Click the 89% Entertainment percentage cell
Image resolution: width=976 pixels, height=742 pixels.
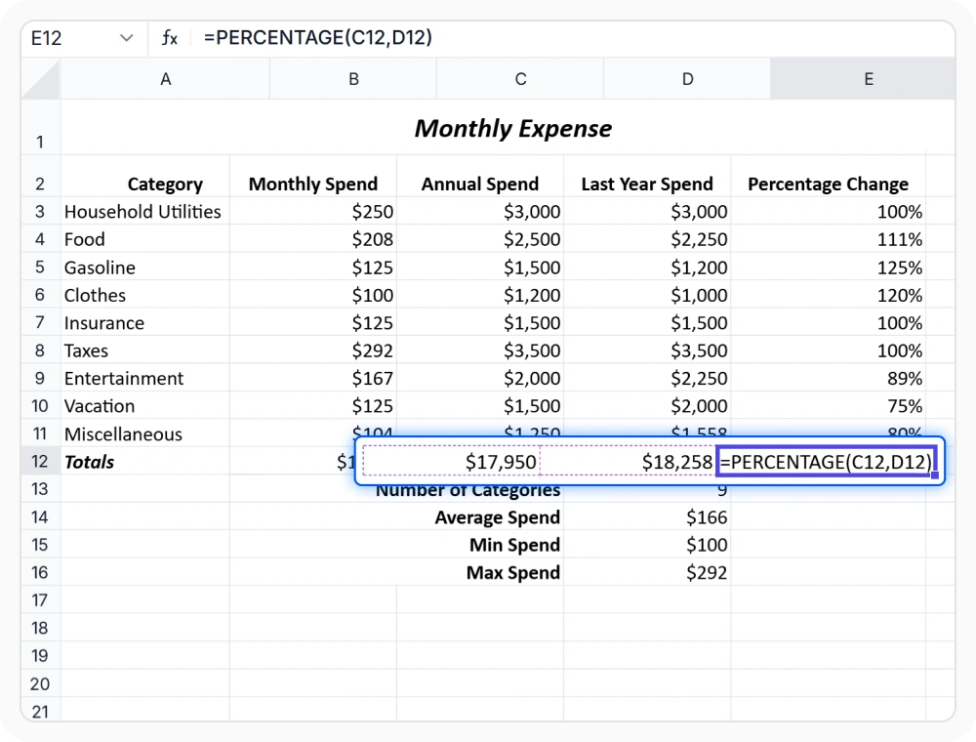pos(828,378)
